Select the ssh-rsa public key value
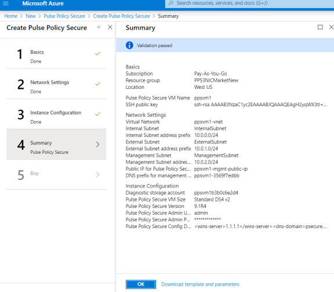The width and height of the screenshot is (334, 292). (260, 104)
